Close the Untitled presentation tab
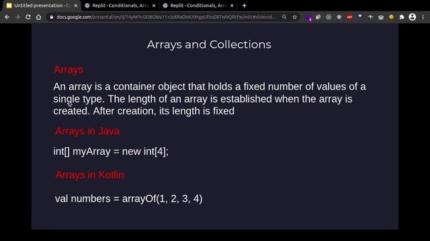Screen dimensions: 430x241 click(76, 5)
